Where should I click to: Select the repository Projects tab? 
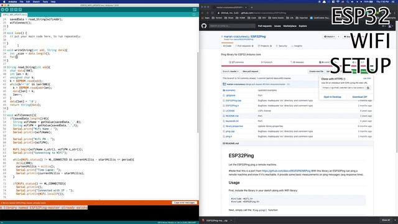[265, 46]
